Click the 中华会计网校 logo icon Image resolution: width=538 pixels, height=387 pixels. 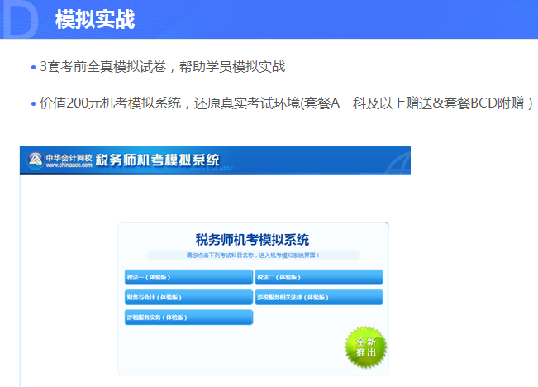pos(36,160)
